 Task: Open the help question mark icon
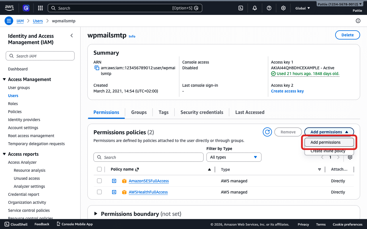point(269,8)
